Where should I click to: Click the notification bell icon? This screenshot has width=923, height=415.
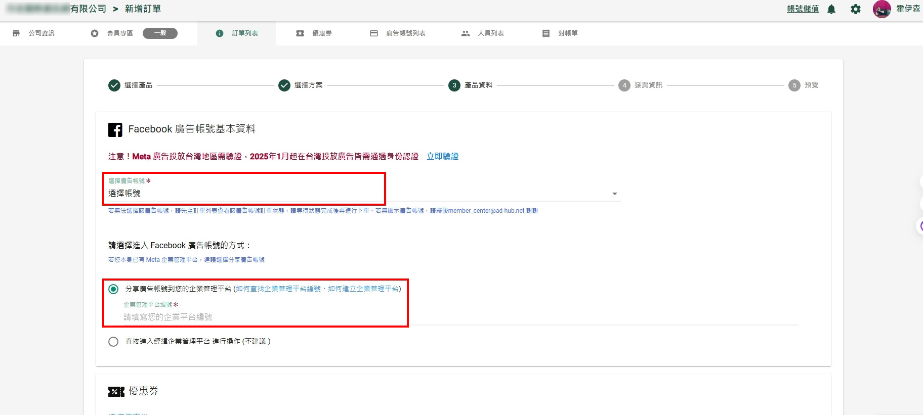[831, 9]
